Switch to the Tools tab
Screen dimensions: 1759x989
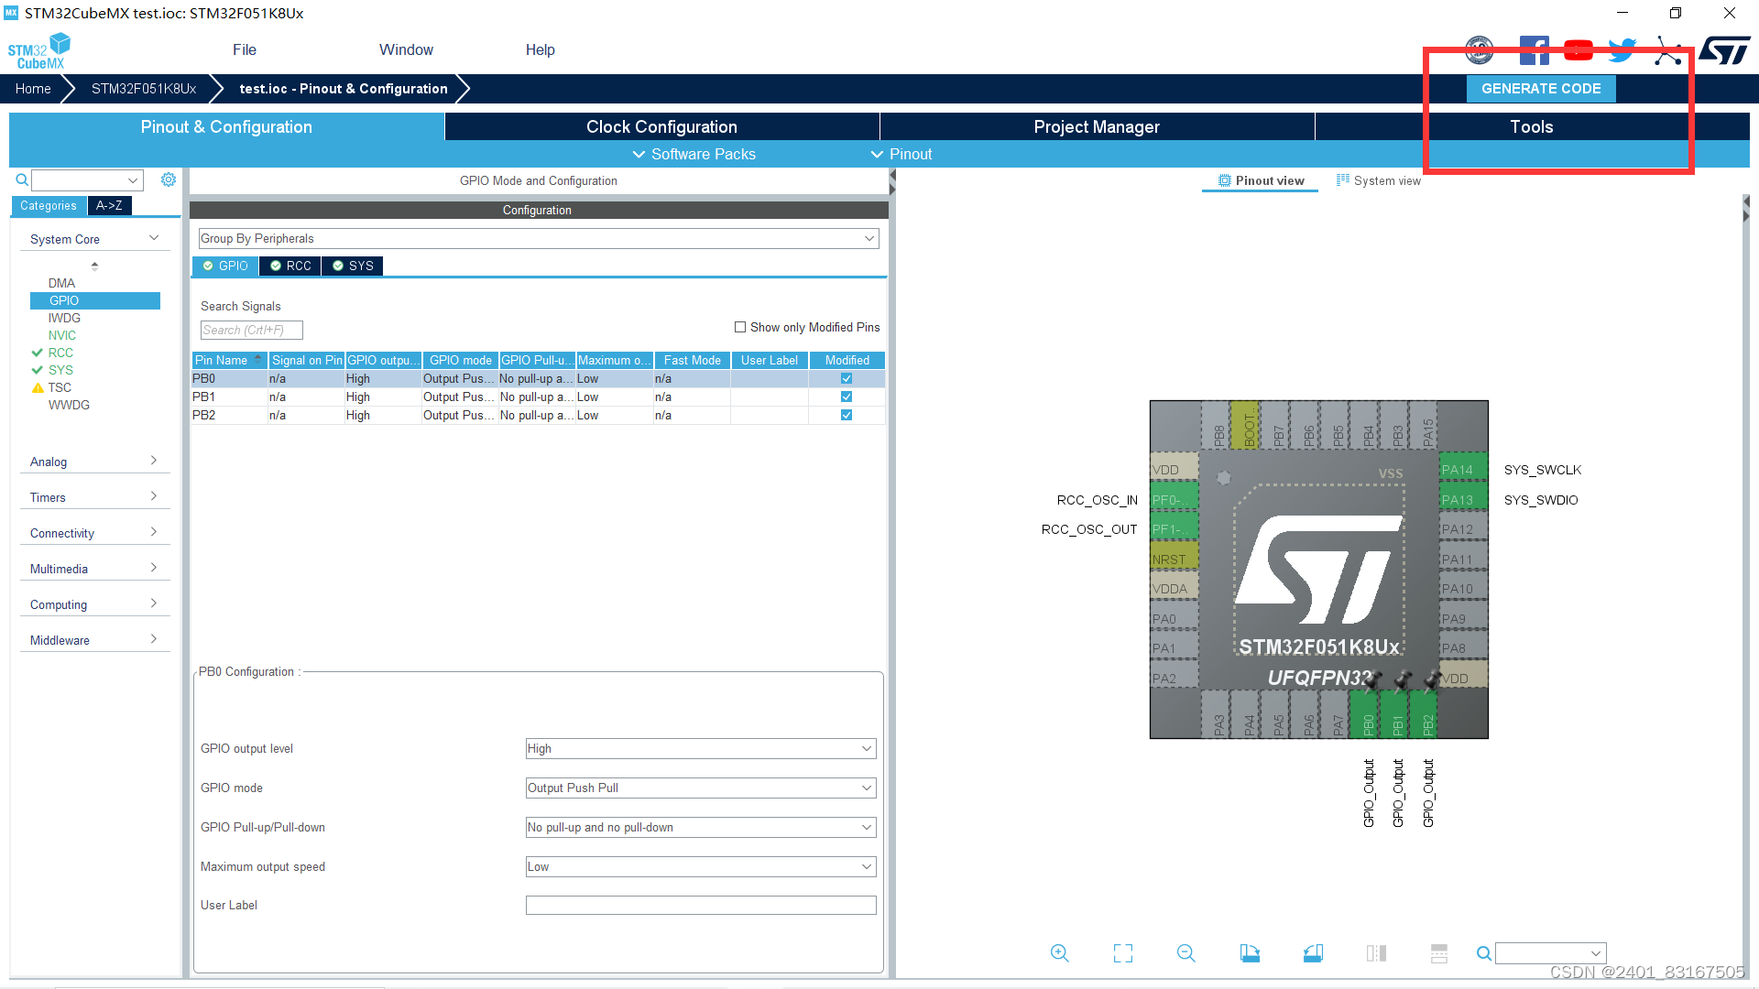click(x=1532, y=126)
